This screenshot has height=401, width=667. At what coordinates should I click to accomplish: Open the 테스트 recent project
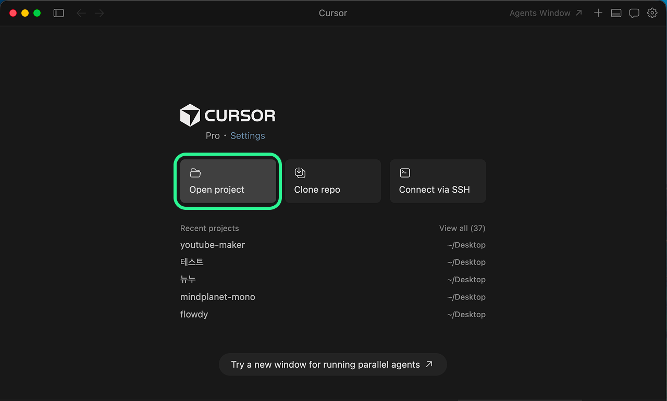(x=333, y=262)
